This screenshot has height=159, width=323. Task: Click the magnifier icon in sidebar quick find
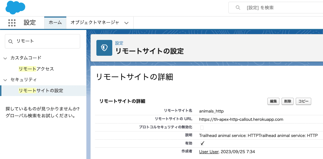click(10, 41)
